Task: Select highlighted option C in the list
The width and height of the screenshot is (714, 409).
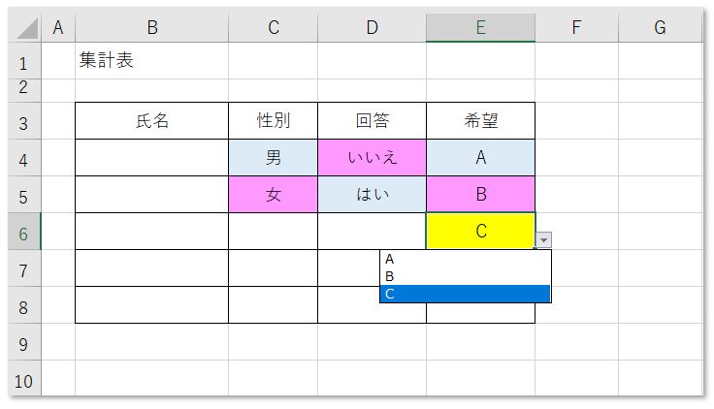Action: [465, 294]
